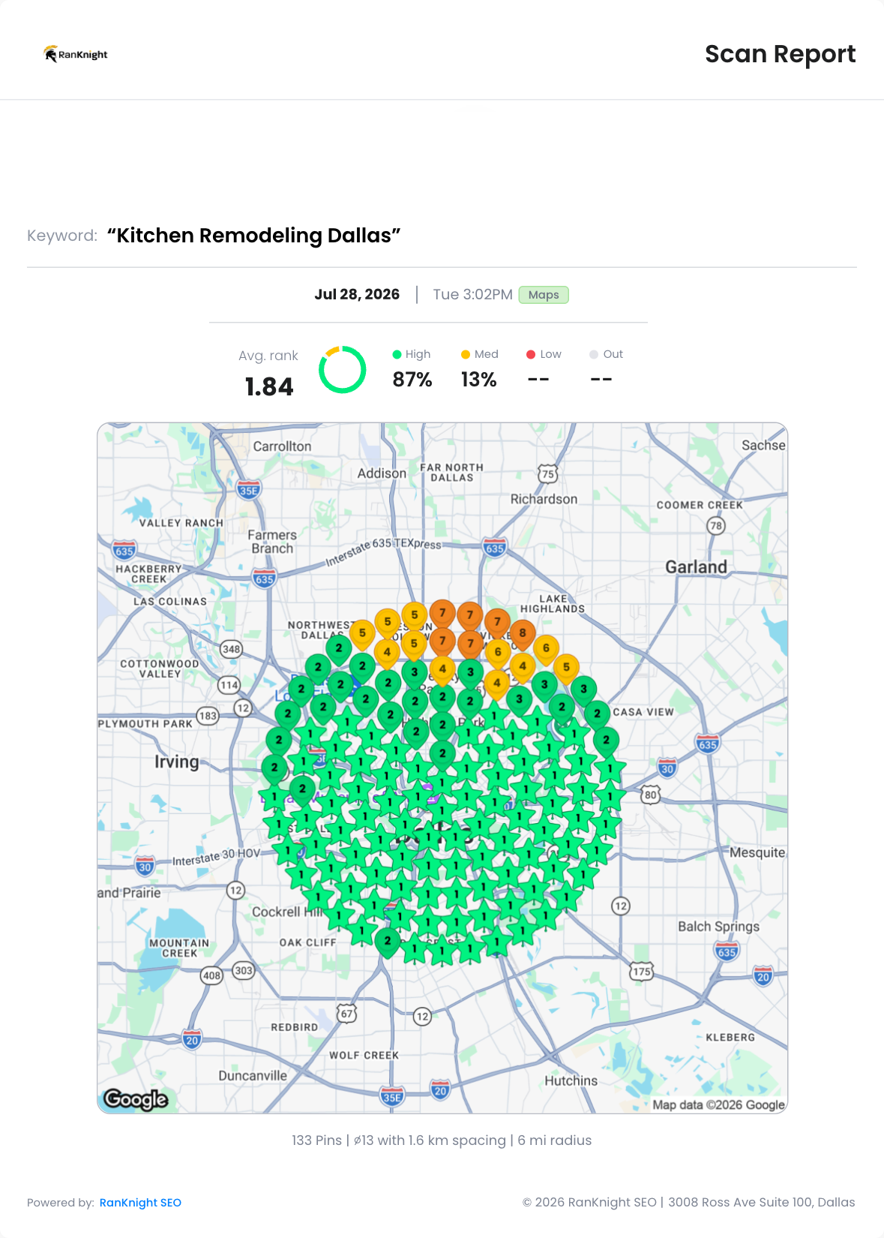The height and width of the screenshot is (1238, 884).
Task: Click the rank 2 pin beside Oak Cliff
Action: pos(388,942)
